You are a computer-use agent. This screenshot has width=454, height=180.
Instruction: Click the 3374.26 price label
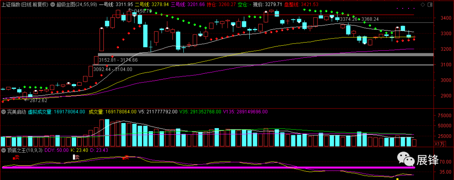[x=349, y=19]
